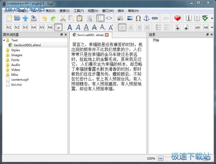The height and width of the screenshot is (164, 216).
Task: Open an existing file with folder icon
Action: click(x=17, y=18)
